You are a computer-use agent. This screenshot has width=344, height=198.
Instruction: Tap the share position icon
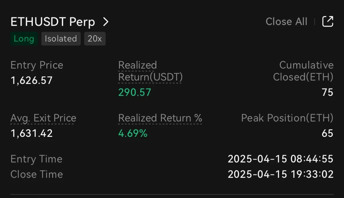pos(328,21)
